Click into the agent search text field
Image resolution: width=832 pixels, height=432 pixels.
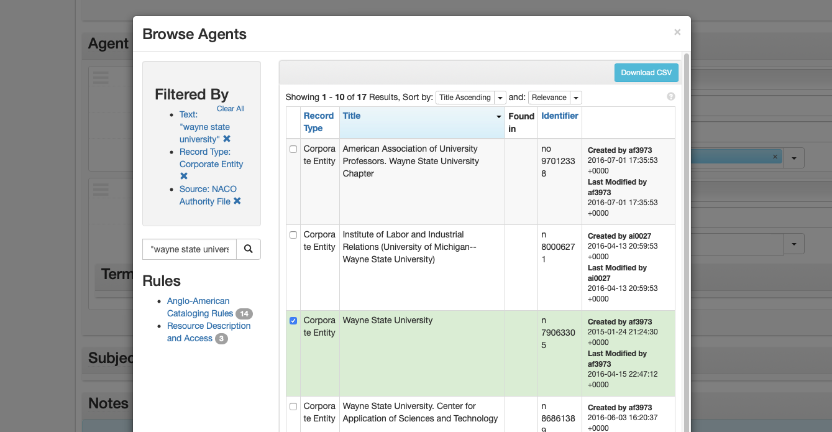point(190,249)
